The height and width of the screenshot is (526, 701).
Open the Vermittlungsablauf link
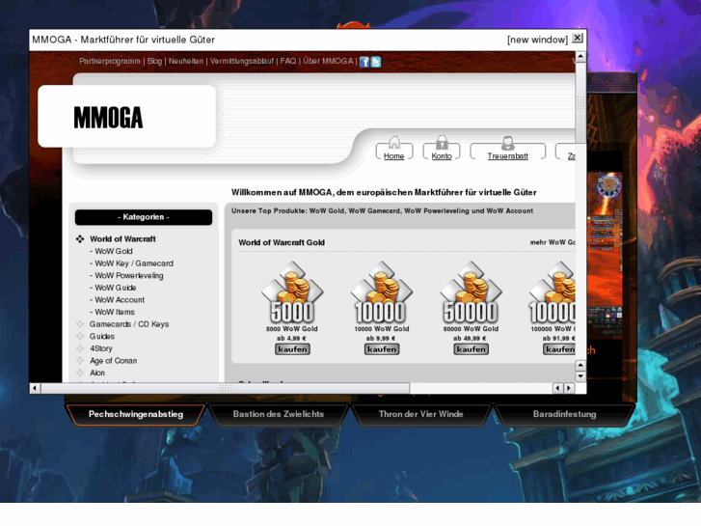242,61
